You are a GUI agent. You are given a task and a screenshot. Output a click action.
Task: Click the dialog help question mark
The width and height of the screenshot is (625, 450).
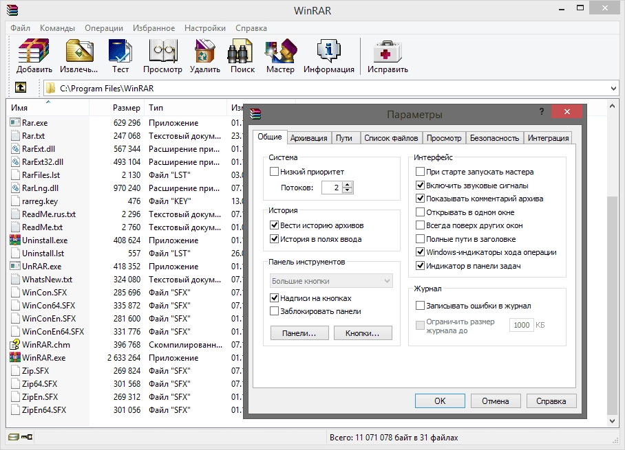click(541, 111)
